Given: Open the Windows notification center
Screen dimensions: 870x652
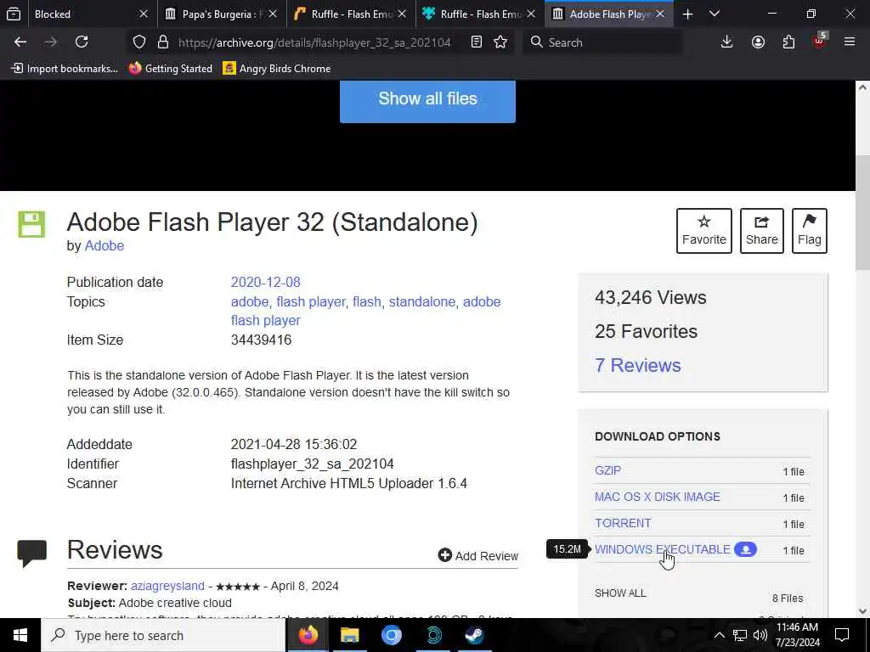Looking at the screenshot, I should (842, 635).
